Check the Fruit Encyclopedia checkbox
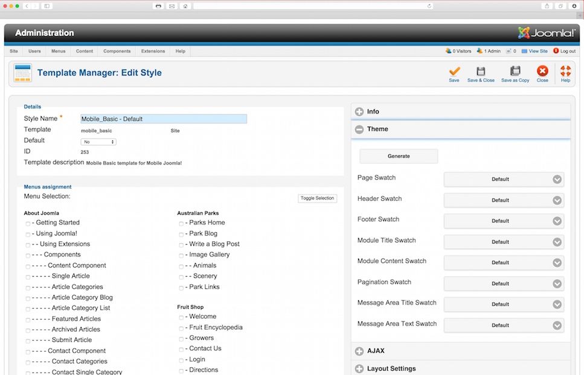The width and height of the screenshot is (584, 375). (181, 328)
